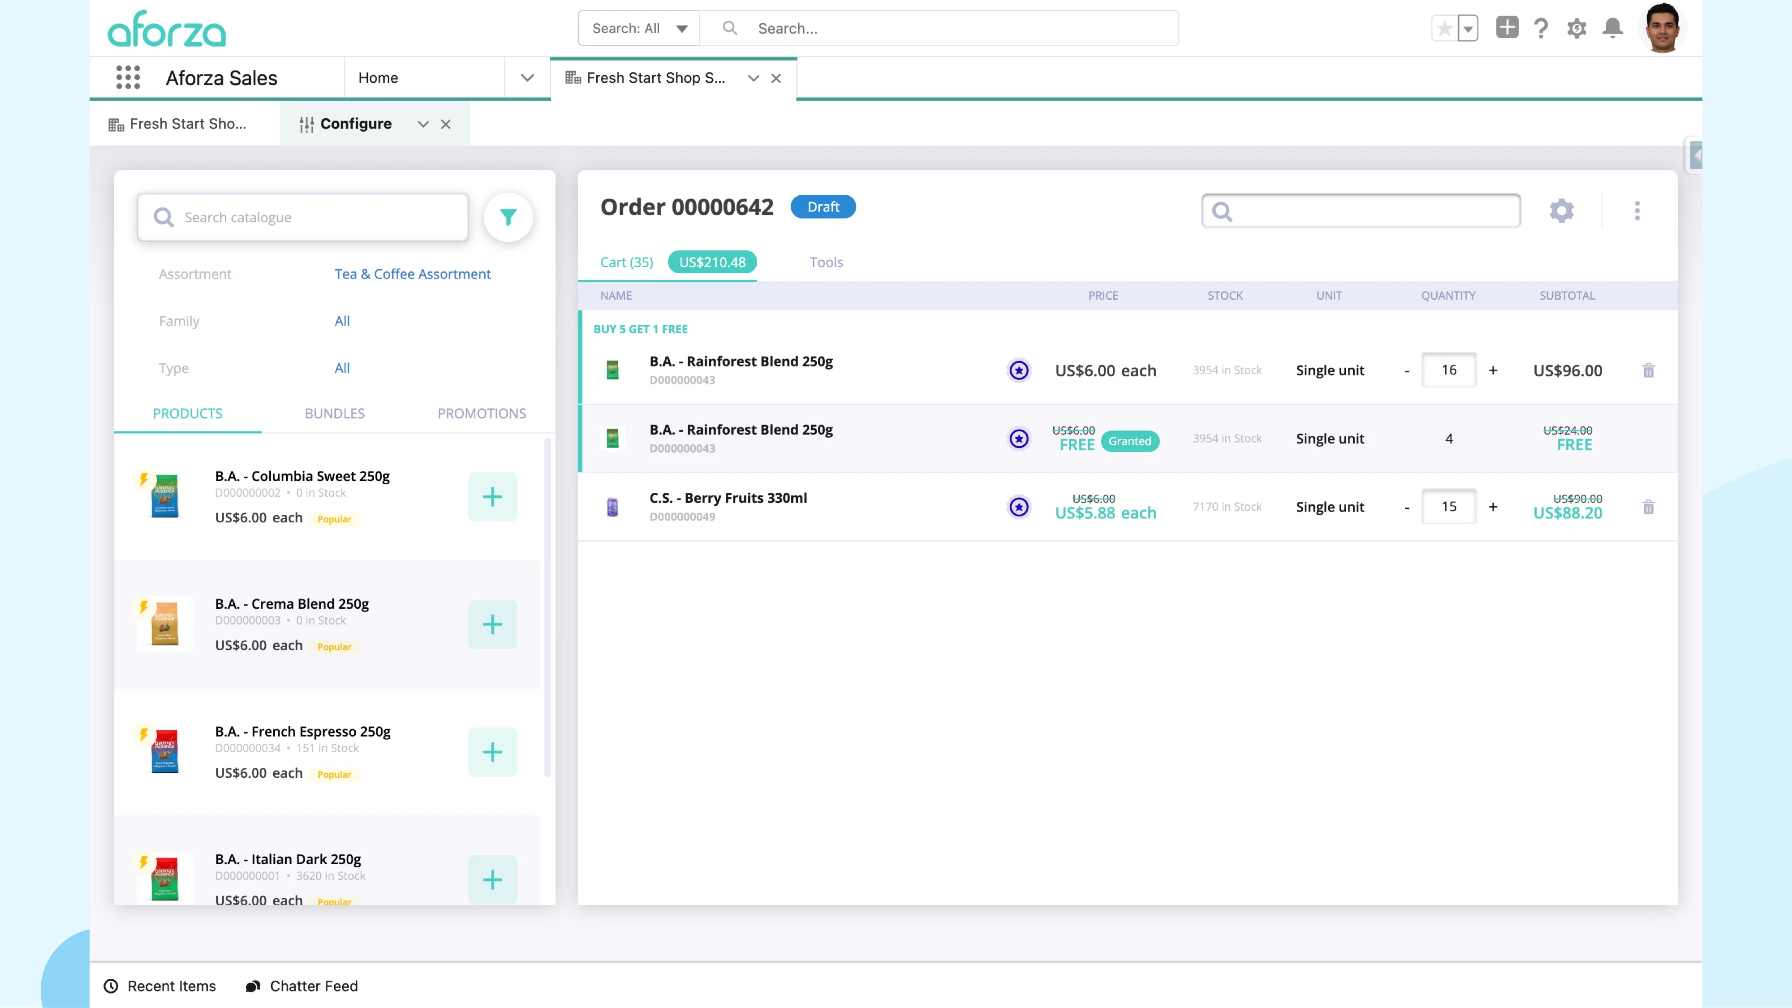
Task: Close the Configure subtab
Action: point(446,125)
